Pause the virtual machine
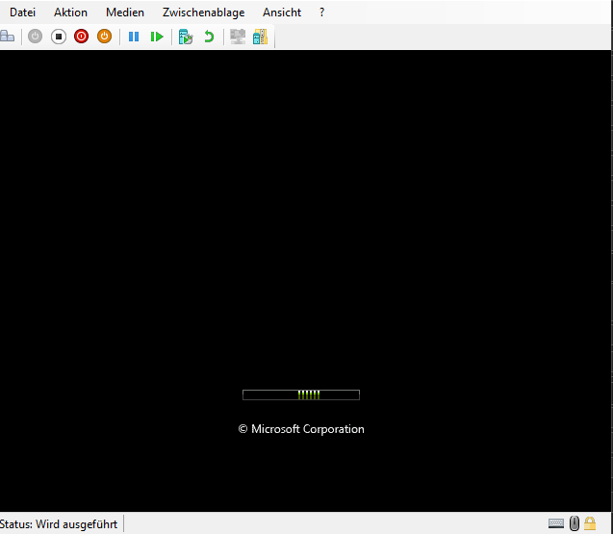The image size is (613, 534). pyautogui.click(x=134, y=37)
